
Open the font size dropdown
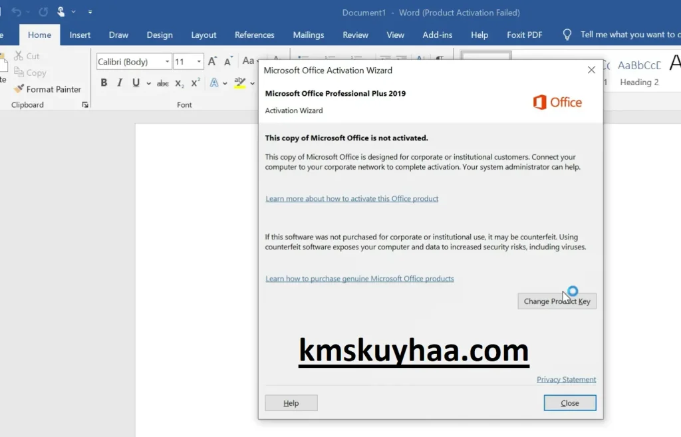click(x=198, y=61)
